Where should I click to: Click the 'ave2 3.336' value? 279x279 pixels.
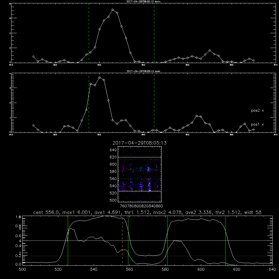198,212
